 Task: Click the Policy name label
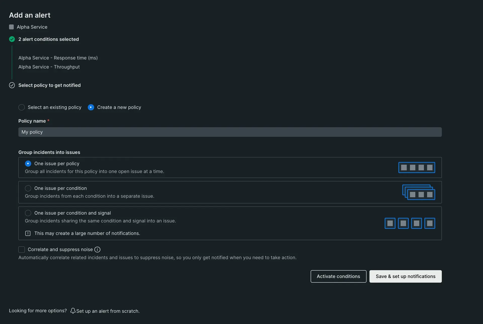32,121
